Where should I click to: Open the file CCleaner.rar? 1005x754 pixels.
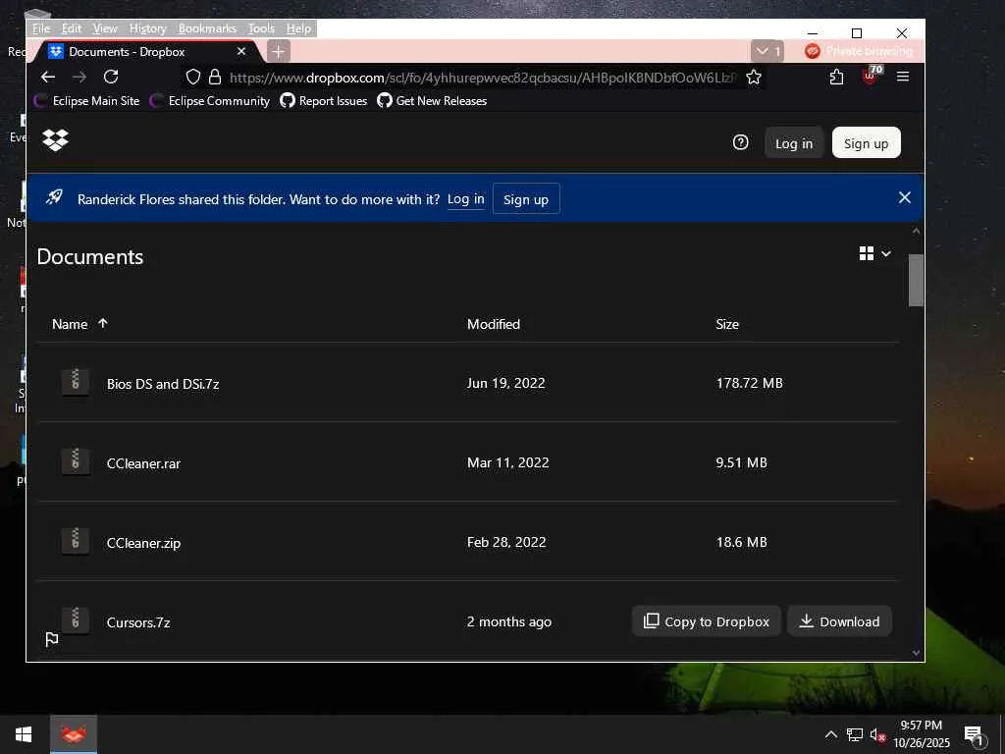point(143,463)
